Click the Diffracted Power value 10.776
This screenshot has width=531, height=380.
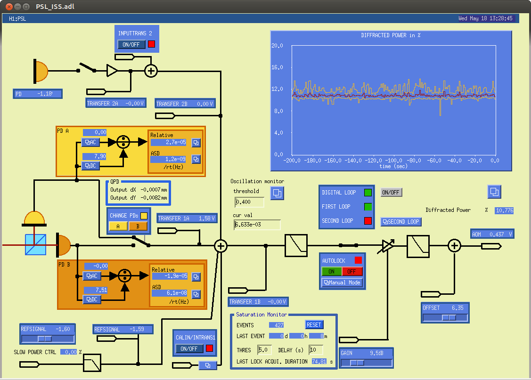pyautogui.click(x=504, y=210)
